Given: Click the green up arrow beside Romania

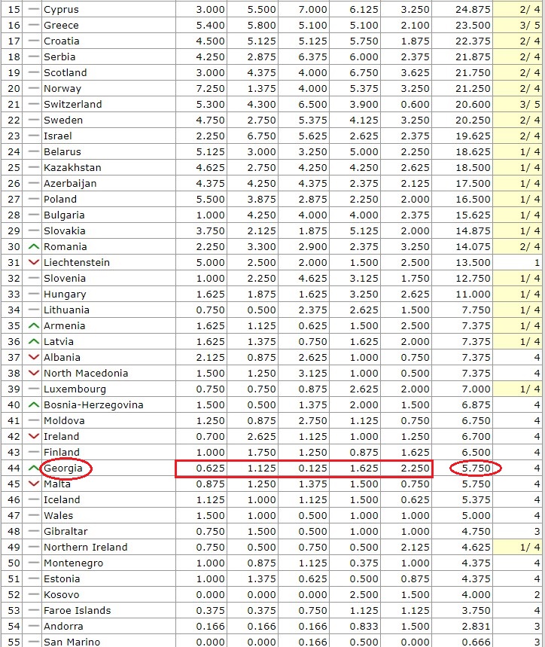Looking at the screenshot, I should (34, 247).
